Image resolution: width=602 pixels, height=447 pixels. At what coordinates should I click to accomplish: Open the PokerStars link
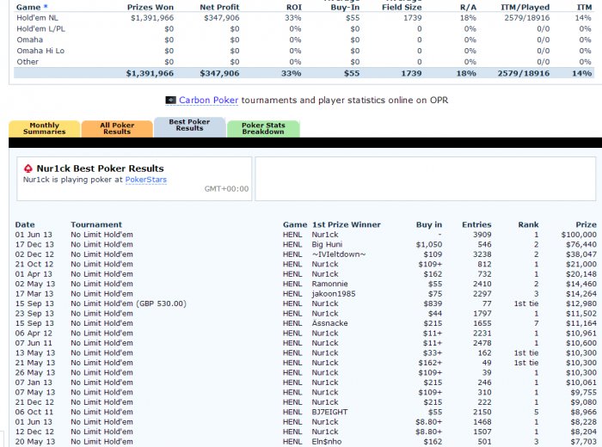click(x=146, y=180)
